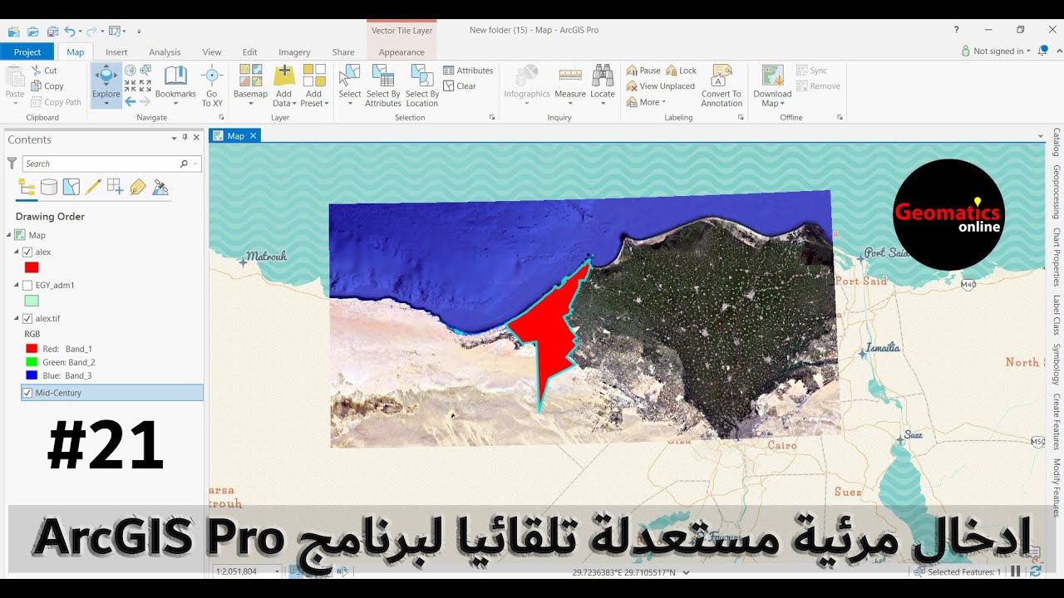This screenshot has height=598, width=1064.
Task: Open the Create Features side pane
Action: click(1057, 422)
